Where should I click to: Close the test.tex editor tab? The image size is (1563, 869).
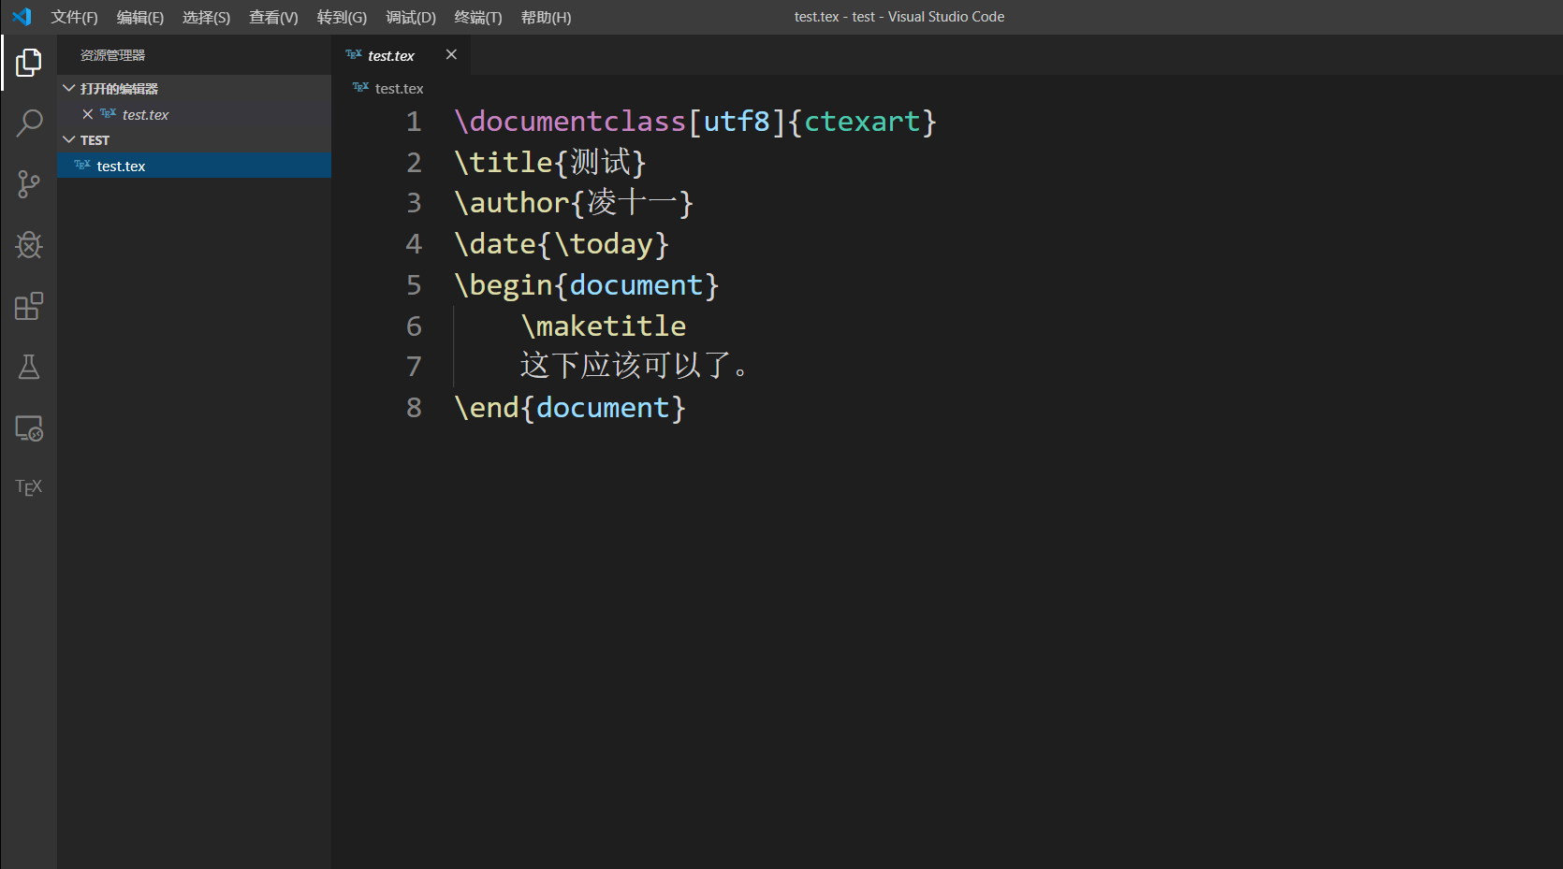pos(451,54)
